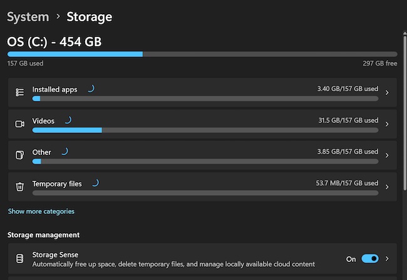Go back to System breadcrumb
407x280 pixels.
click(28, 17)
